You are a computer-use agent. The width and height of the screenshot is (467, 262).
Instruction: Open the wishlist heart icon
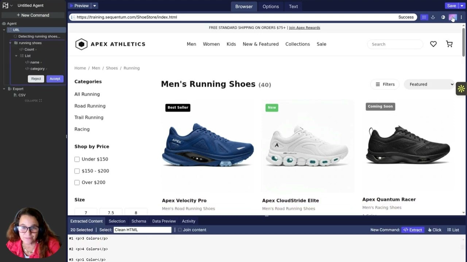coord(433,44)
